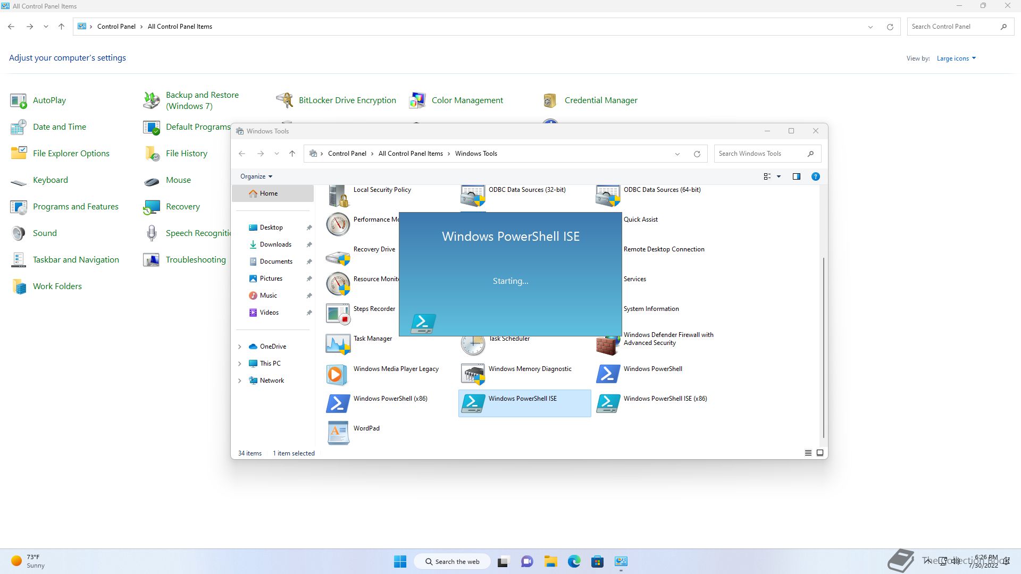The width and height of the screenshot is (1021, 574).
Task: Open BitLocker Drive Encryption icon
Action: pyautogui.click(x=284, y=100)
